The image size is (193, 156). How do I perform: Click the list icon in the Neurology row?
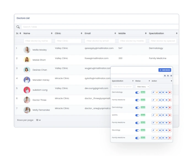click(163, 130)
